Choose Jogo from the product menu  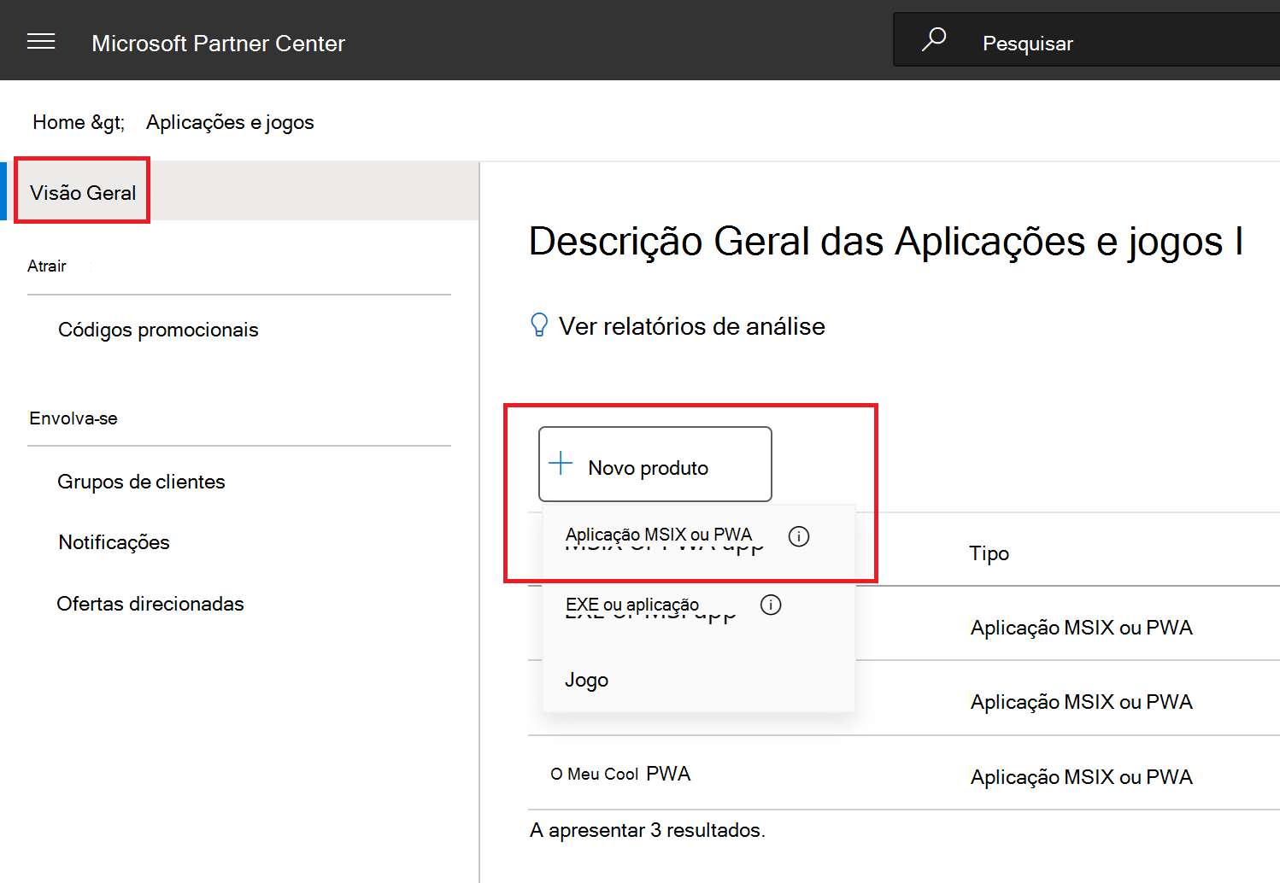pos(587,680)
